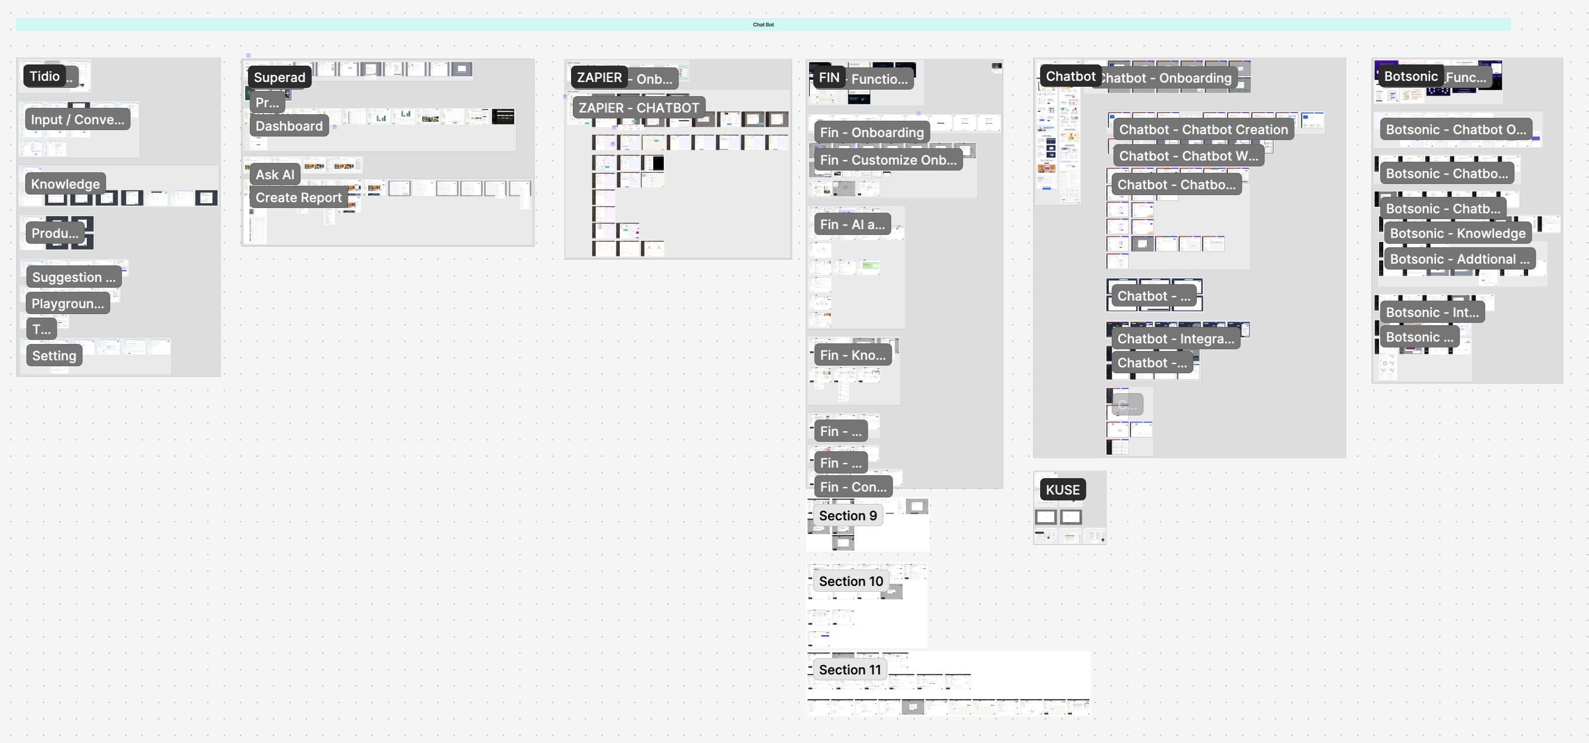Select the Superad section label
Viewport: 1589px width, 743px height.
click(x=280, y=77)
